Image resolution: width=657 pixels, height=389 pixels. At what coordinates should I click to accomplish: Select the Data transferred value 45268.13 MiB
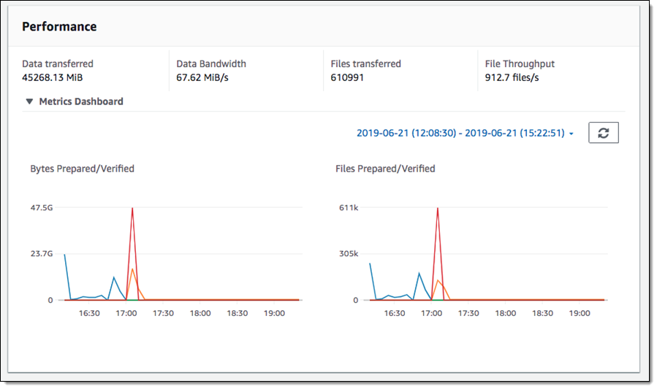57,77
